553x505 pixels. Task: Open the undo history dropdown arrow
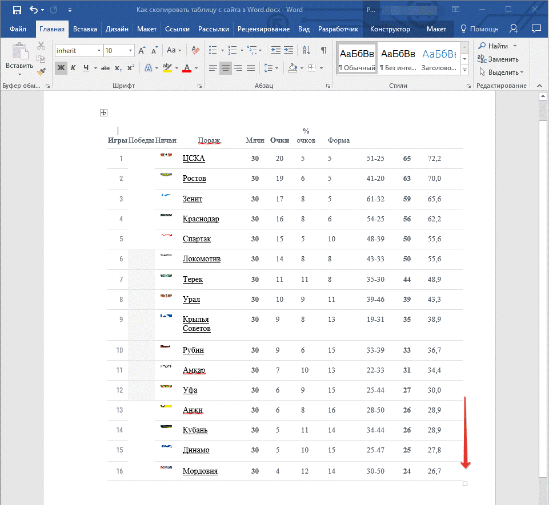pos(43,10)
